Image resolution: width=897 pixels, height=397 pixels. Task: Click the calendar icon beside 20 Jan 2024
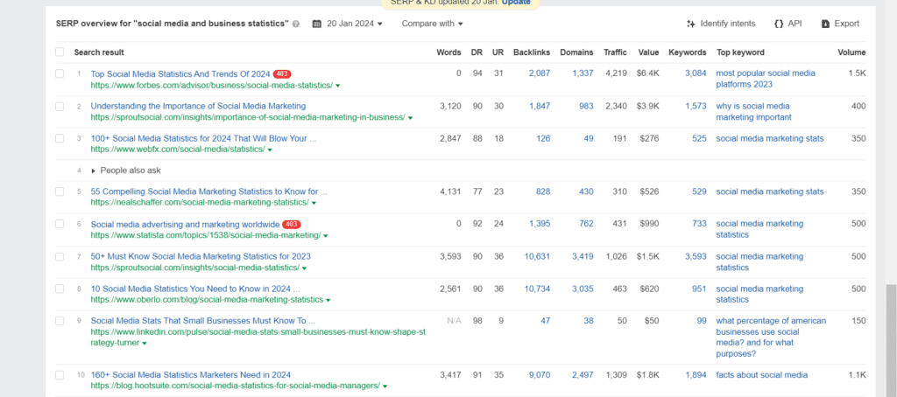(317, 24)
